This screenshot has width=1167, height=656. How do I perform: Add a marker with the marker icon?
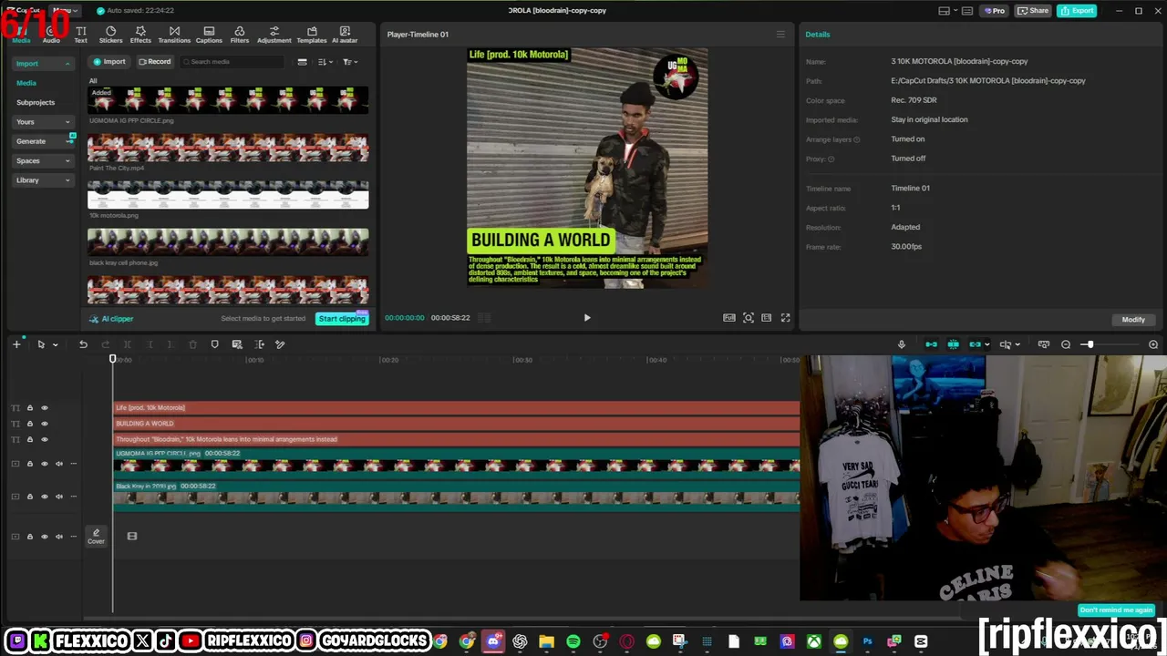pyautogui.click(x=214, y=344)
